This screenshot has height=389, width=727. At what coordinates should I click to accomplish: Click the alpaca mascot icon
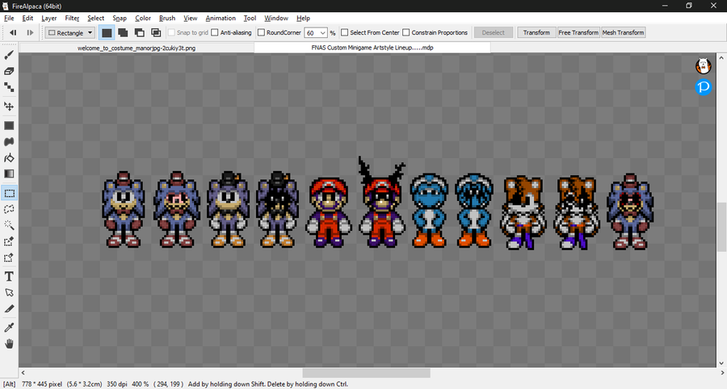(704, 65)
